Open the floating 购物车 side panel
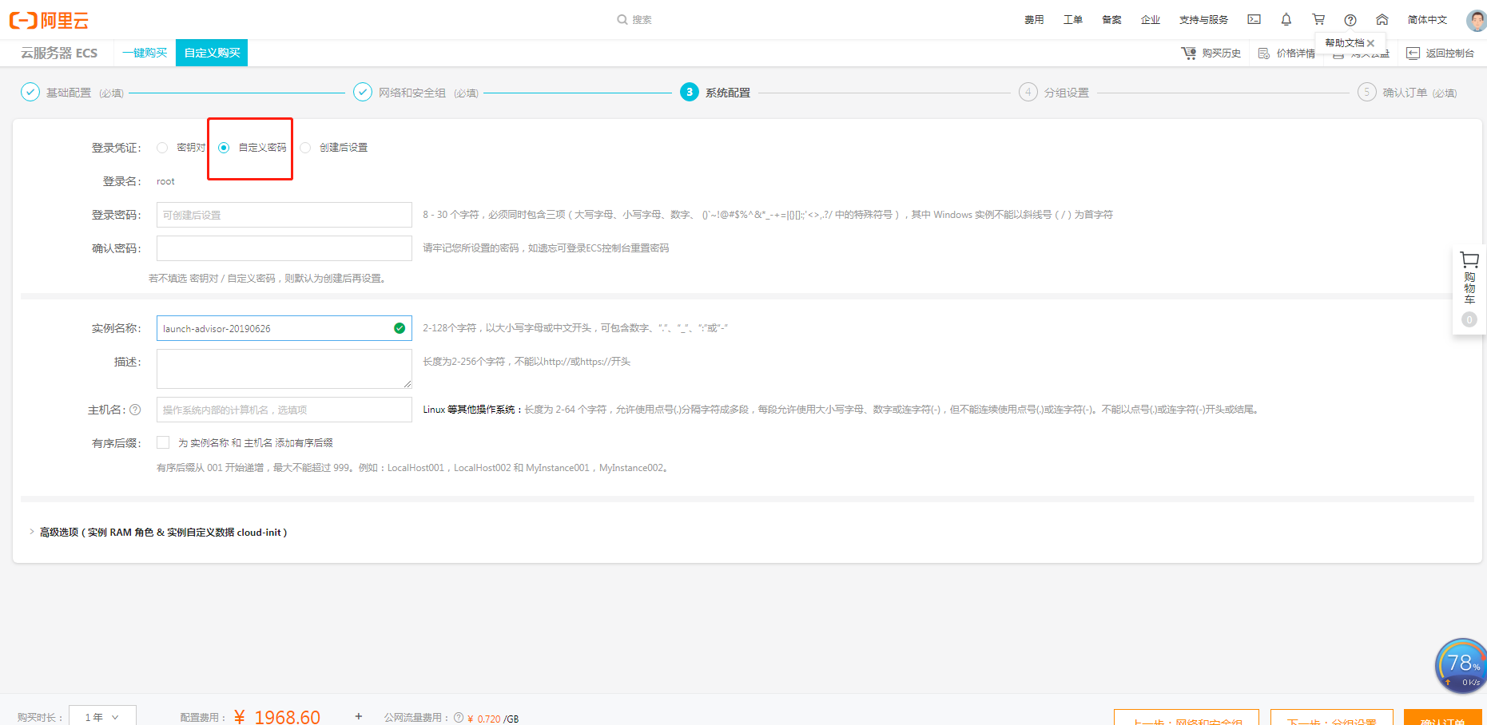The width and height of the screenshot is (1487, 725). (1469, 289)
